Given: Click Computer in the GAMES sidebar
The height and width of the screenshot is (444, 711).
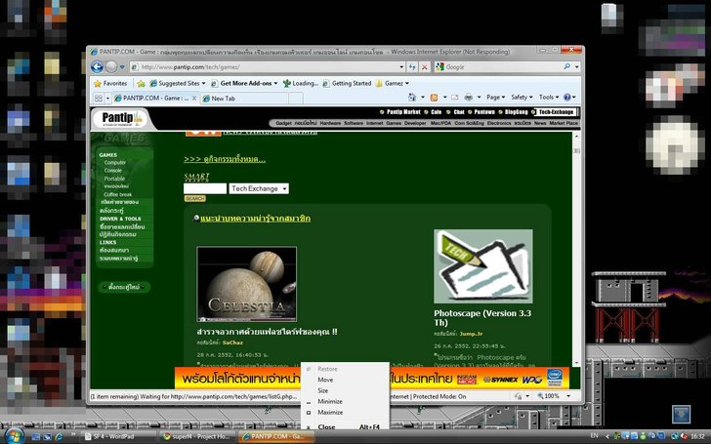Looking at the screenshot, I should pyautogui.click(x=115, y=163).
